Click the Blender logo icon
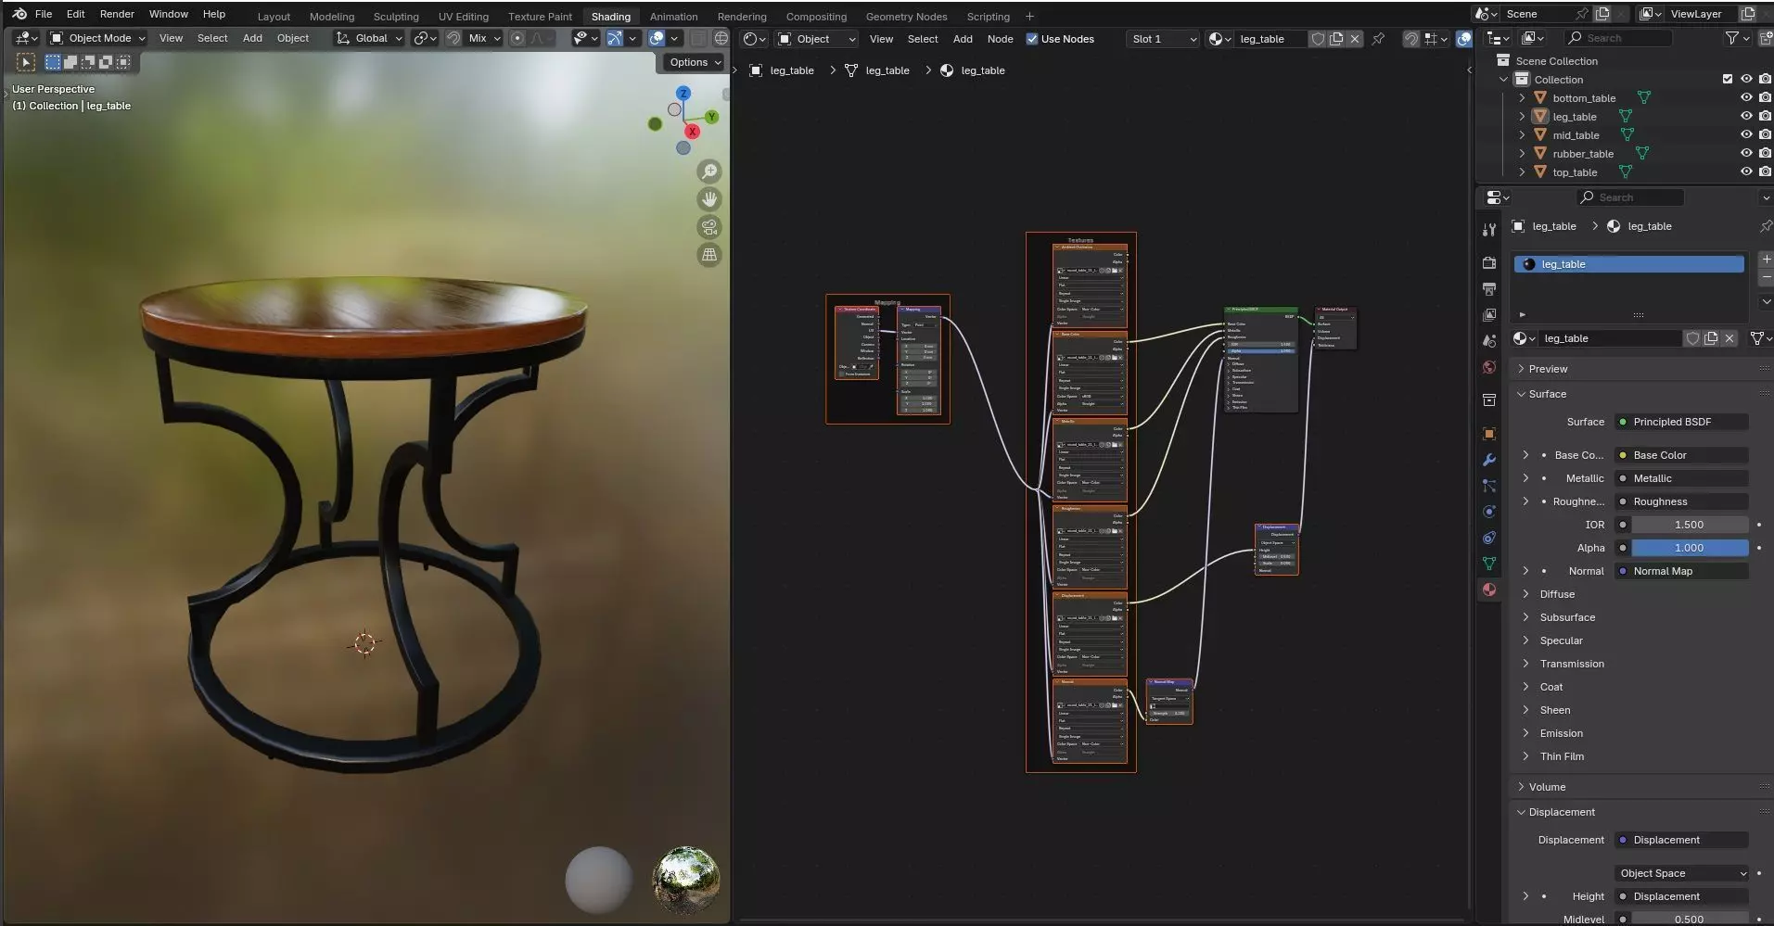The width and height of the screenshot is (1774, 926). pyautogui.click(x=19, y=14)
